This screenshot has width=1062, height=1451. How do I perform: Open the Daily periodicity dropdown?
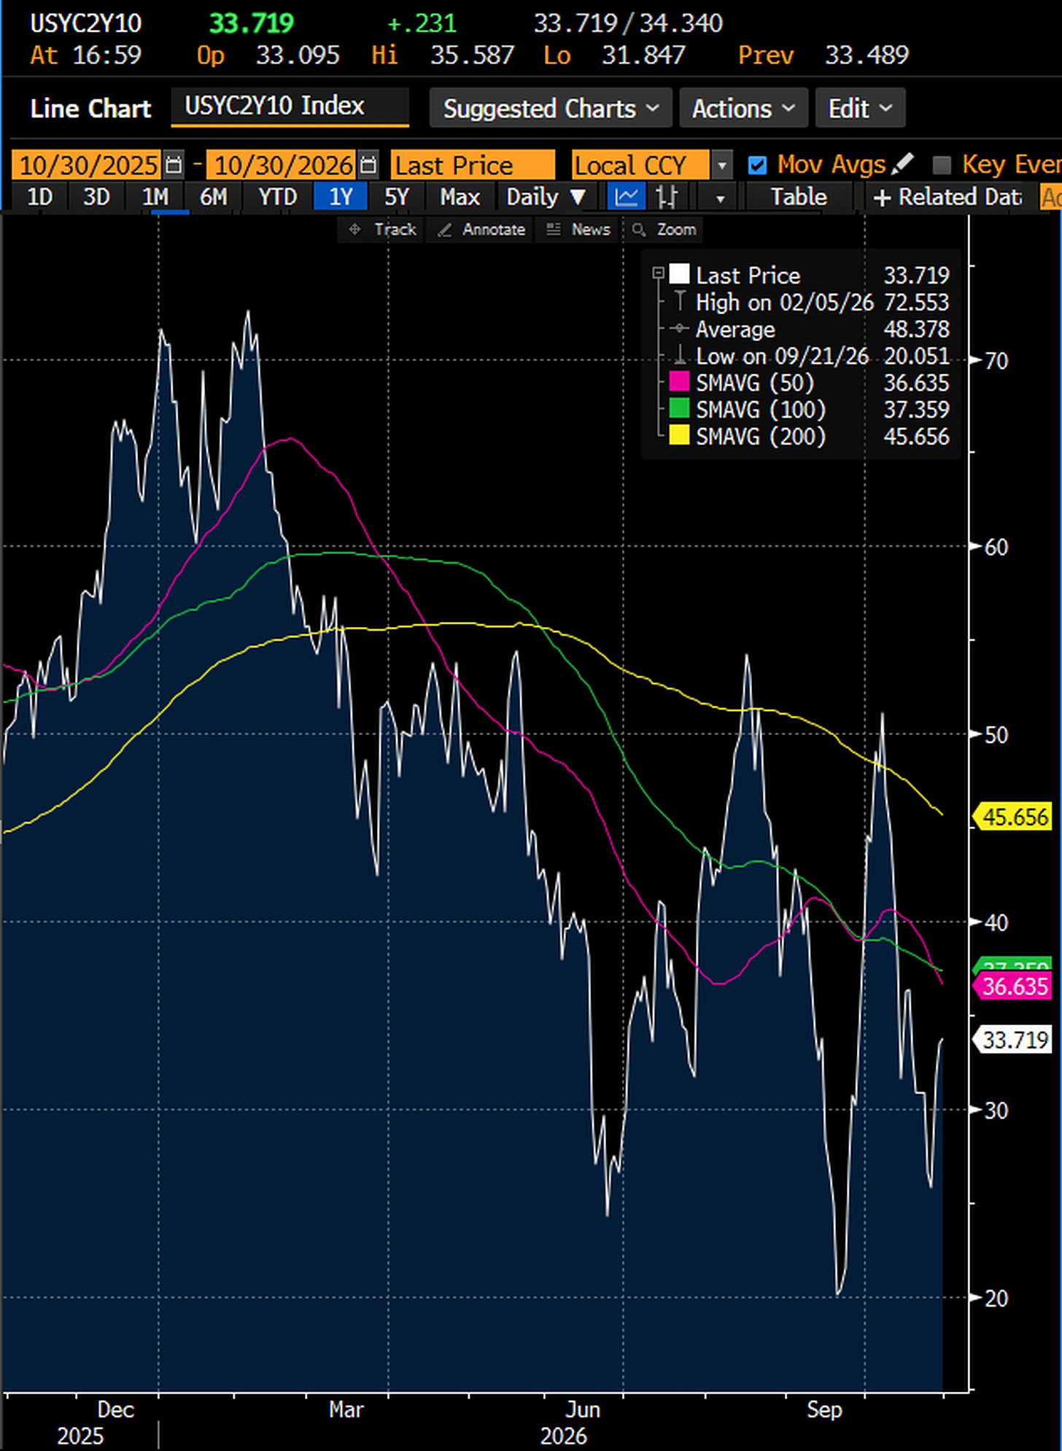[546, 197]
